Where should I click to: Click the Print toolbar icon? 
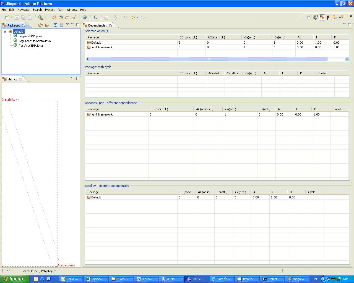pyautogui.click(x=30, y=17)
